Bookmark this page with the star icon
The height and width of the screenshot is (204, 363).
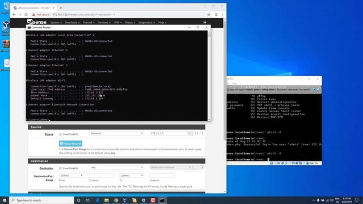[x=209, y=15]
